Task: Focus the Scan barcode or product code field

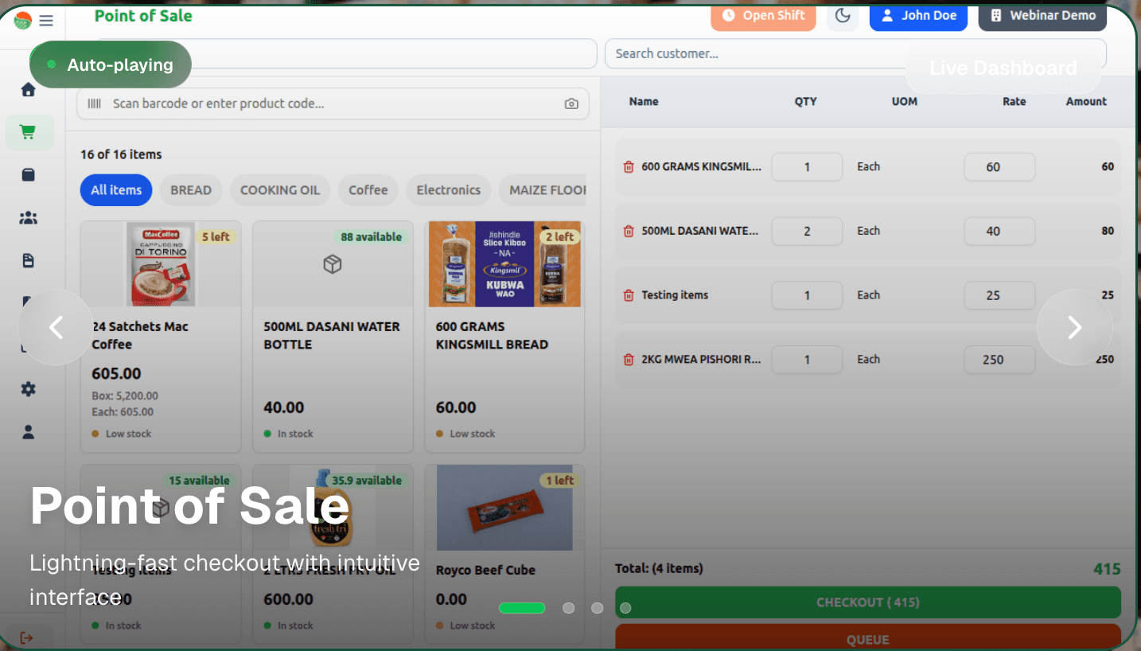Action: coord(333,103)
